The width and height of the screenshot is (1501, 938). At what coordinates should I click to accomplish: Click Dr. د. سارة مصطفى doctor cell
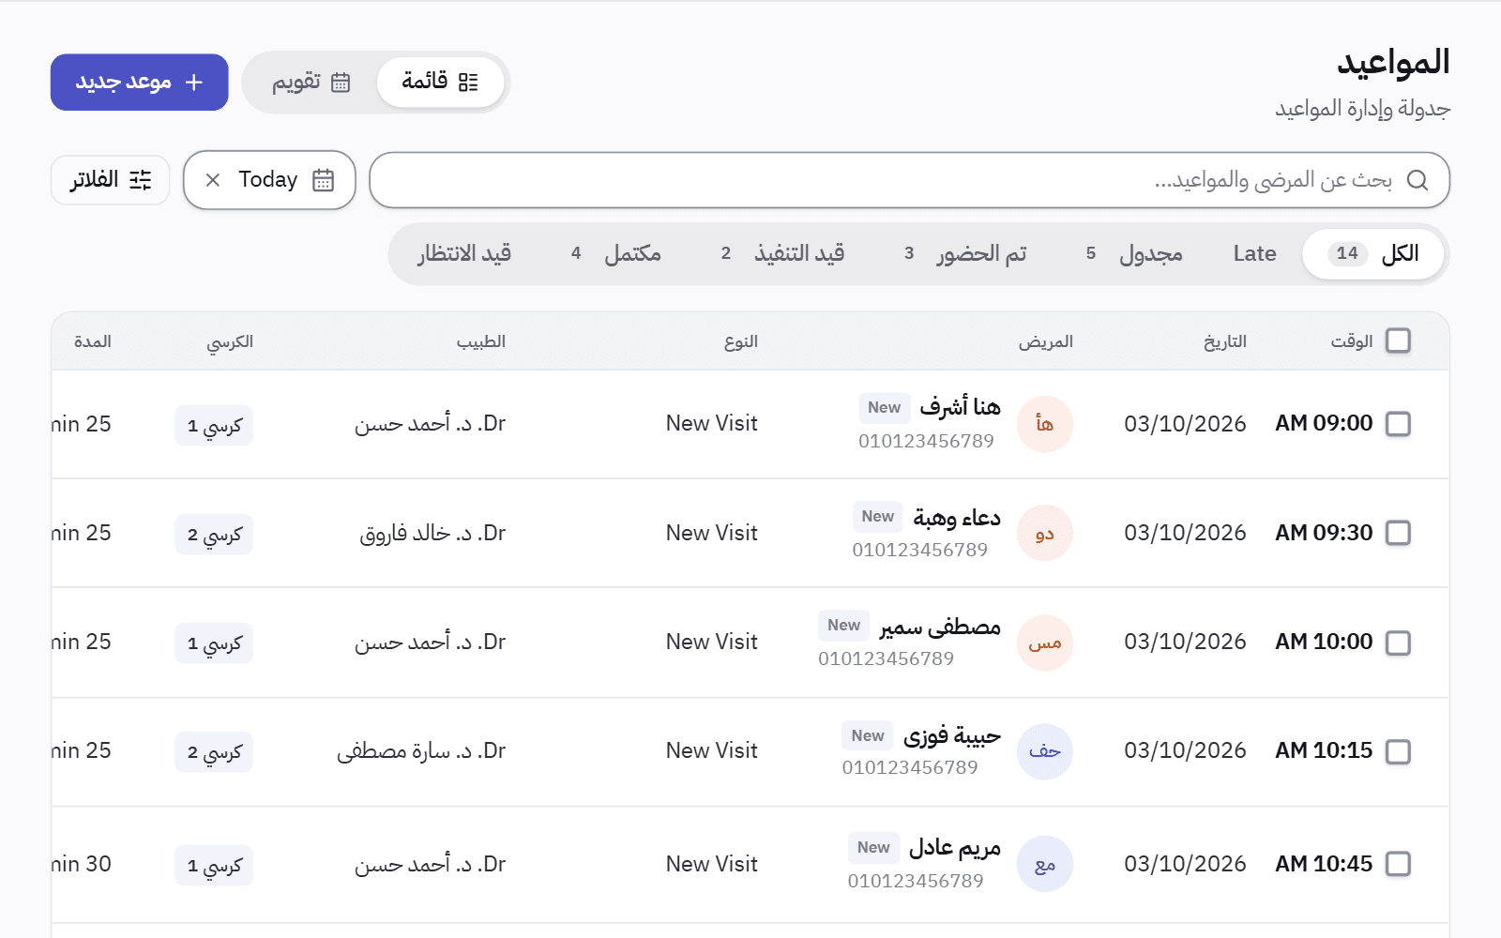click(x=421, y=751)
